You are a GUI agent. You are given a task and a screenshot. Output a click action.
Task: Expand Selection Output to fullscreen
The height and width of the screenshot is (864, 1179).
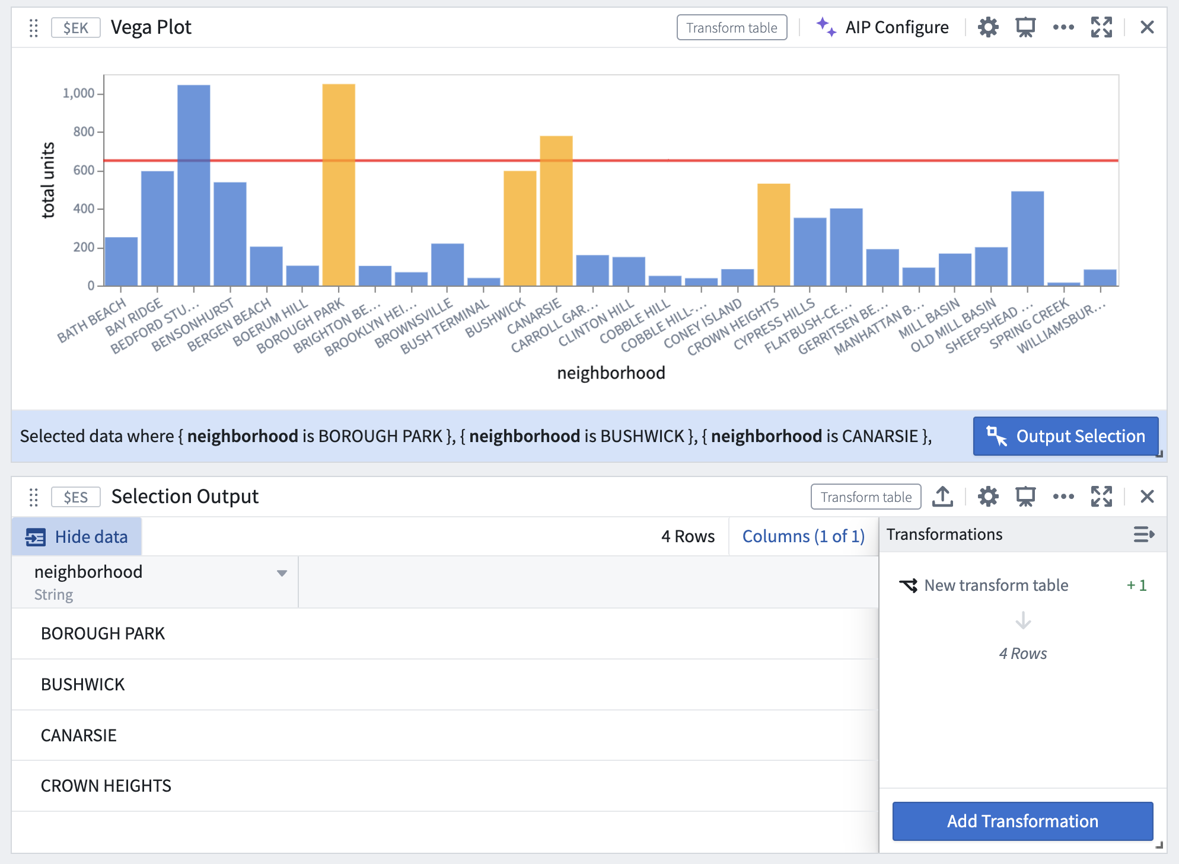point(1101,497)
